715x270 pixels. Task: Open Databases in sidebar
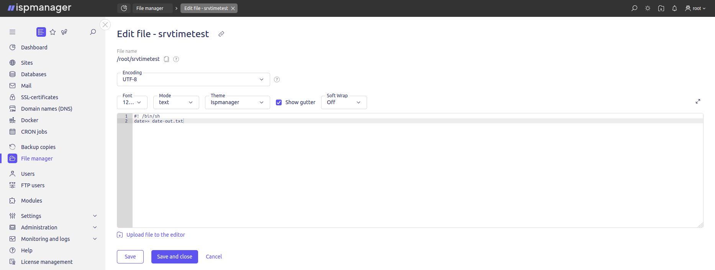tap(34, 74)
